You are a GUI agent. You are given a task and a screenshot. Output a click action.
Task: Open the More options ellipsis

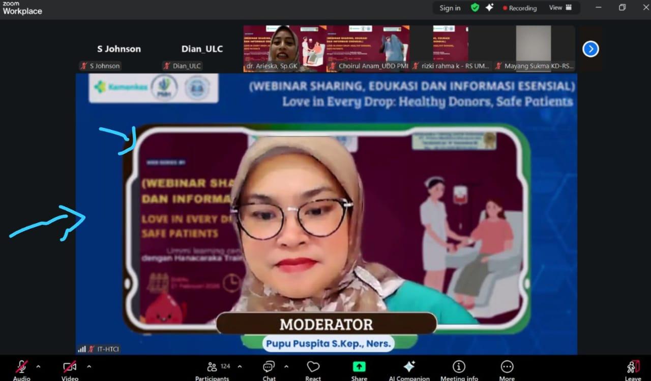[x=507, y=369]
